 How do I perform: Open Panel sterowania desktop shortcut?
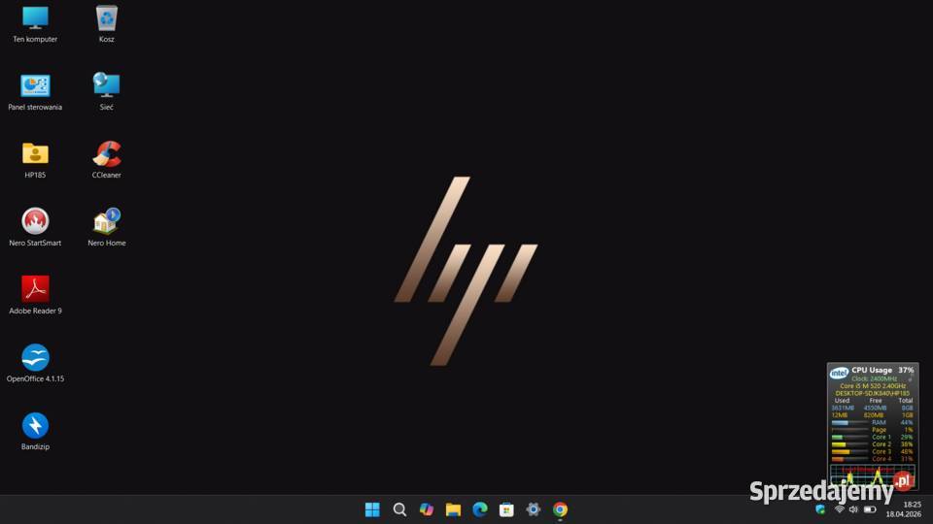35,93
